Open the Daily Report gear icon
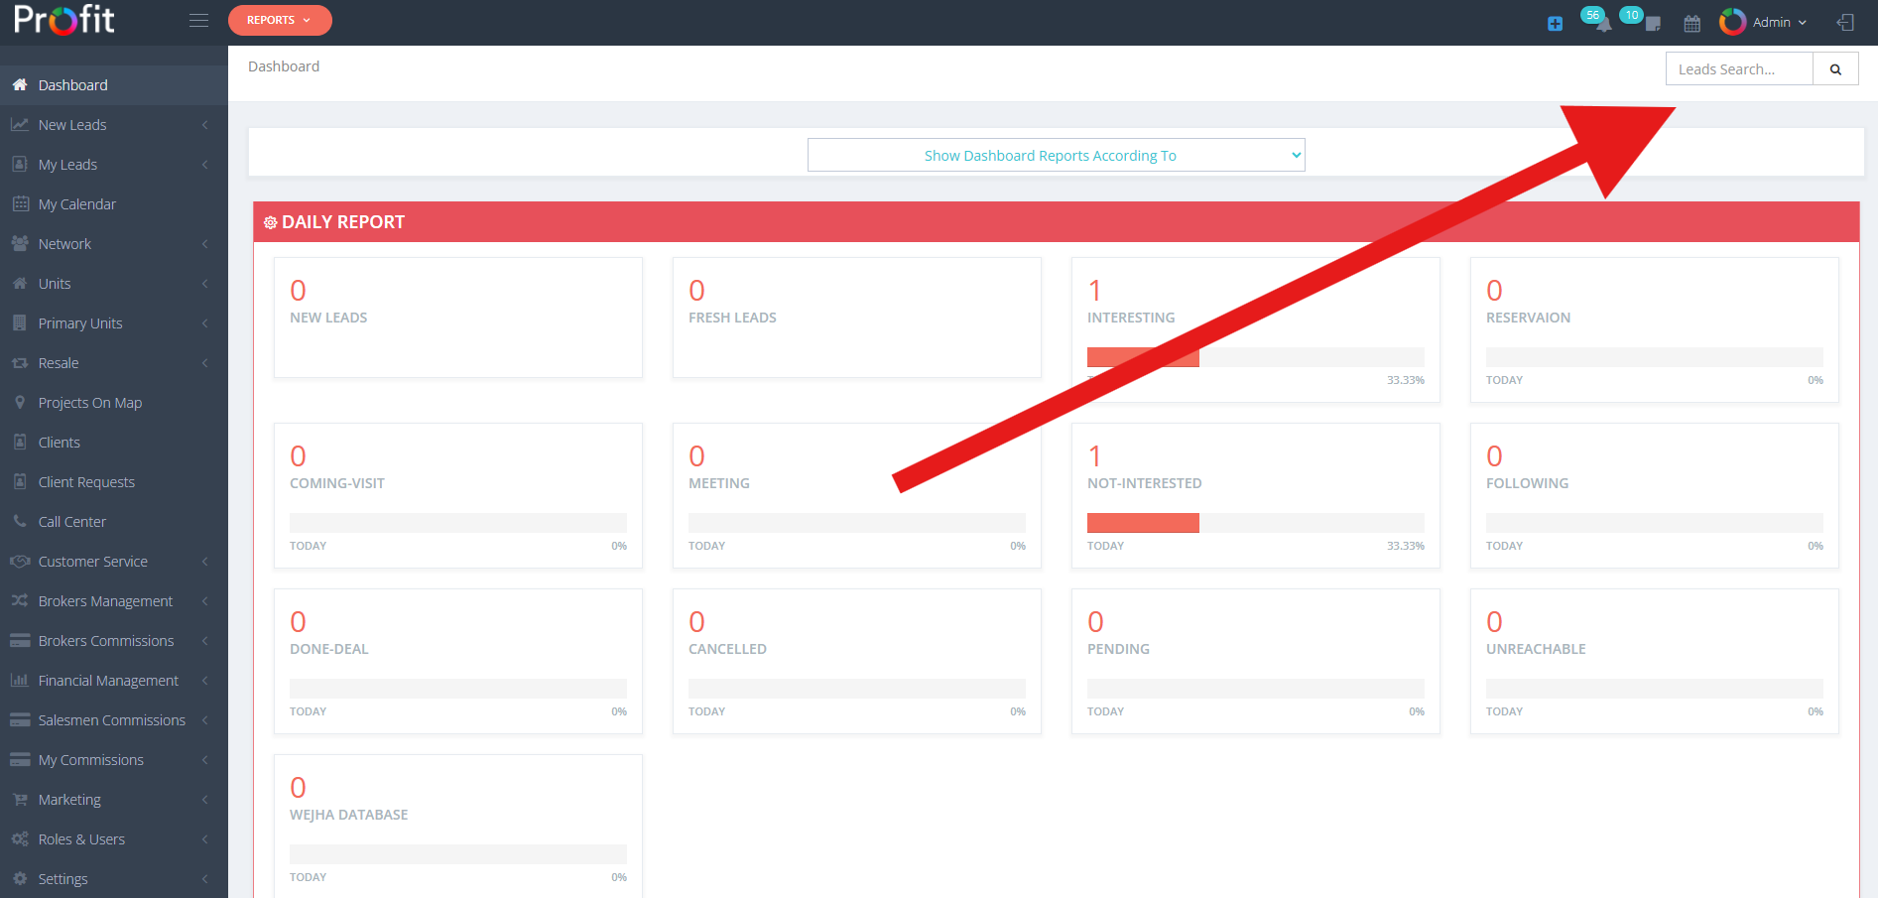This screenshot has height=898, width=1878. click(270, 221)
